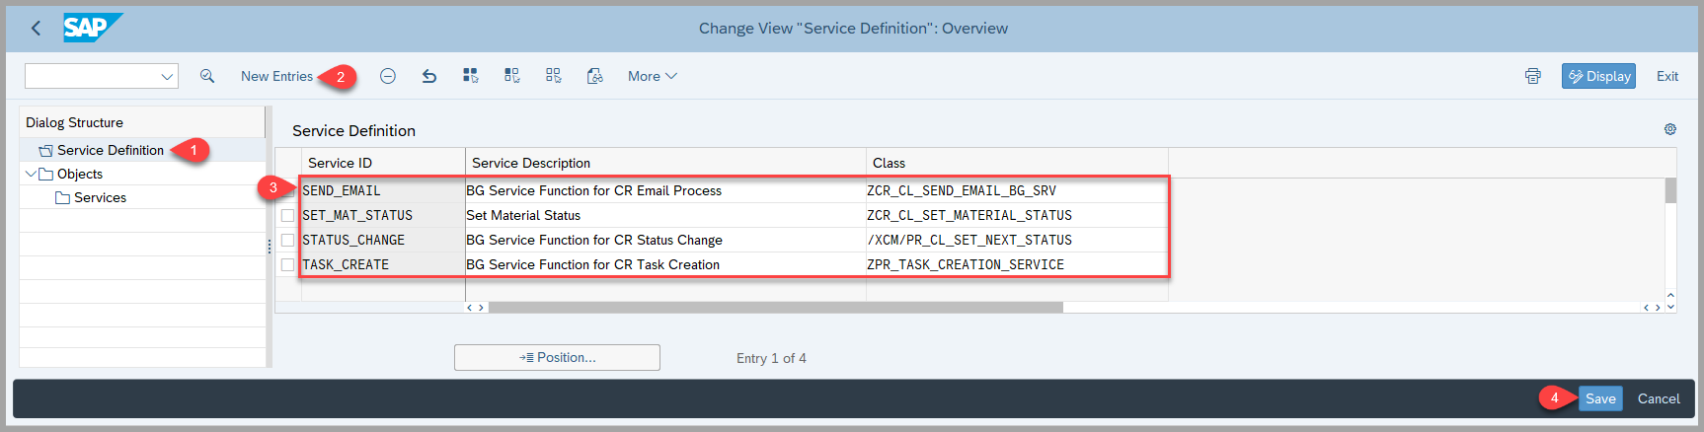Image resolution: width=1704 pixels, height=432 pixels.
Task: Select the STATUS_CHANGE row checkbox
Action: (287, 240)
